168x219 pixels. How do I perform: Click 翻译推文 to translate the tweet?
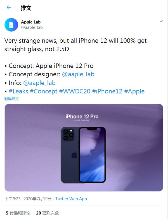12,99
